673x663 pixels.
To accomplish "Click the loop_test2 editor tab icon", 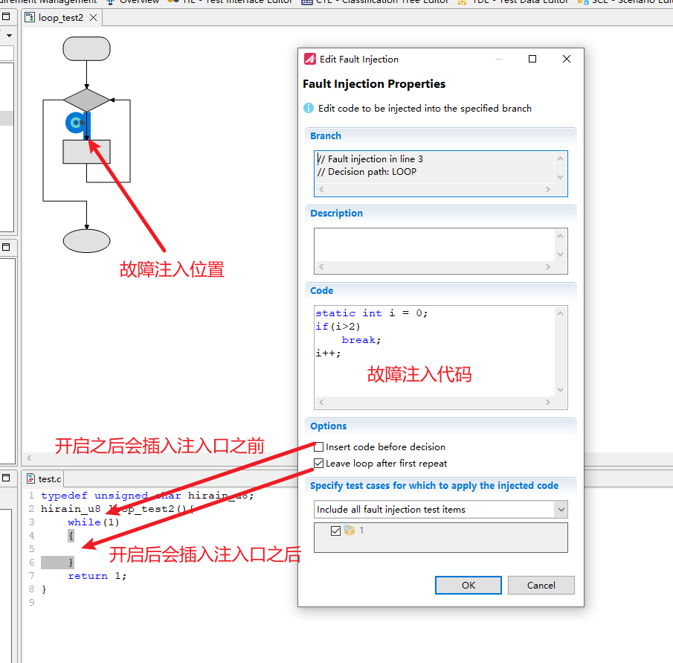I will coord(30,18).
